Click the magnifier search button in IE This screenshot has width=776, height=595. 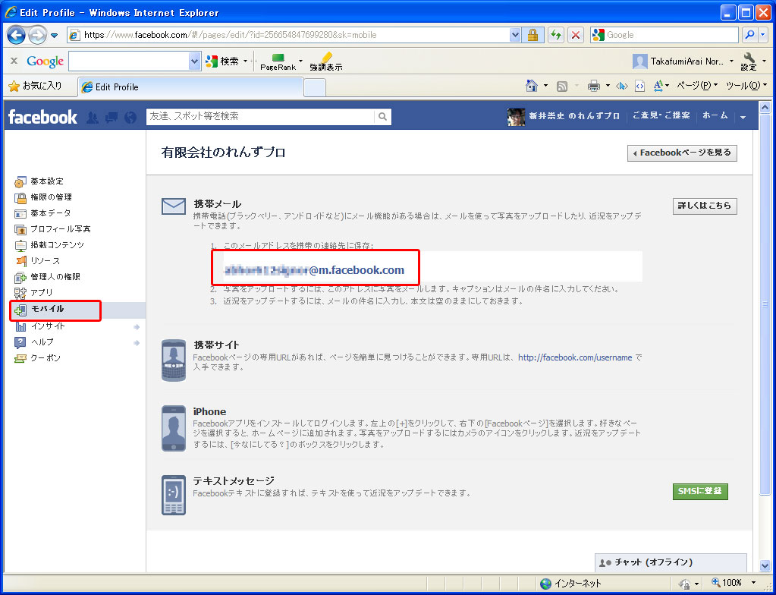coord(749,35)
